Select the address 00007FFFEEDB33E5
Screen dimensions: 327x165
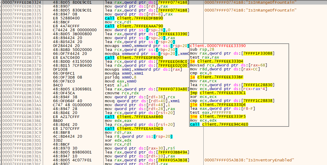(x=21, y=160)
